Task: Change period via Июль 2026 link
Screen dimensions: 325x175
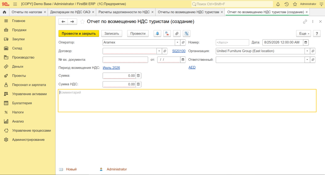Action: 111,68
